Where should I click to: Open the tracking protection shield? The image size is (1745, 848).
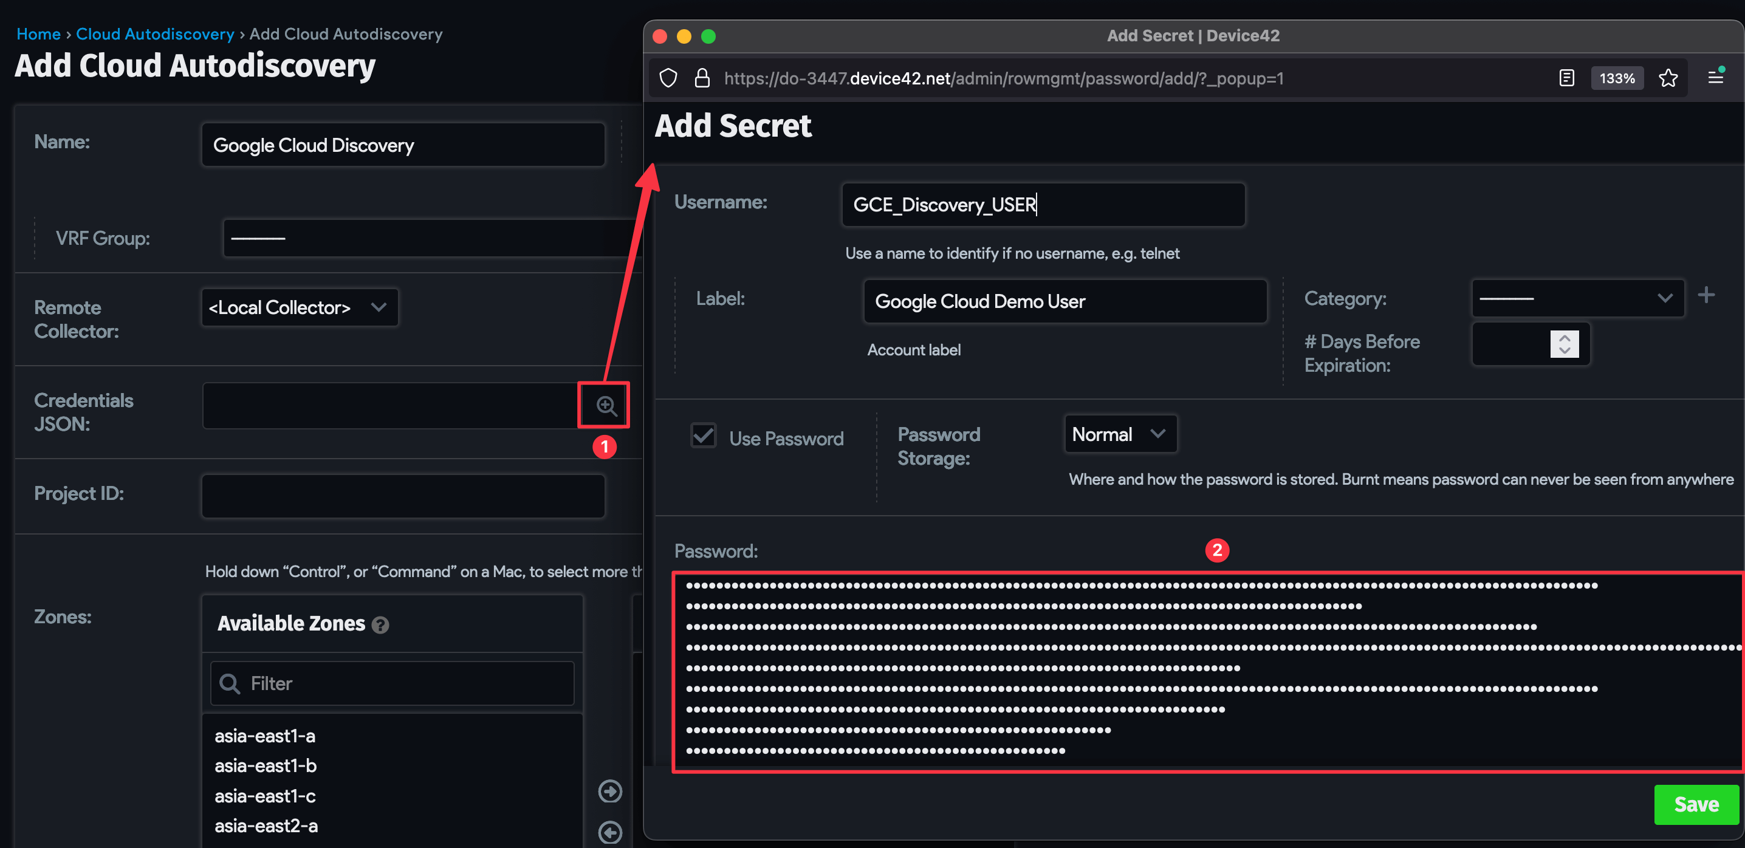(x=667, y=78)
